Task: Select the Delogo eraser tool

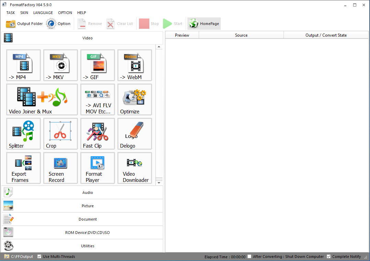Action: [x=135, y=134]
